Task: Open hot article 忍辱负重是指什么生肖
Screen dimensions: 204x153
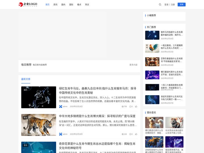Action: (x=172, y=60)
